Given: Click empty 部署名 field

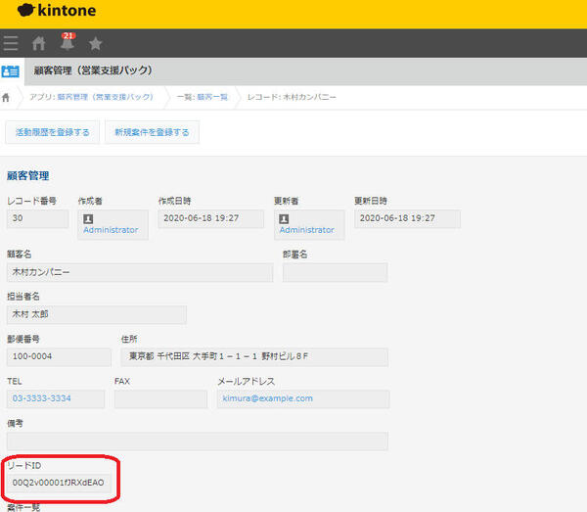Looking at the screenshot, I should coord(335,272).
